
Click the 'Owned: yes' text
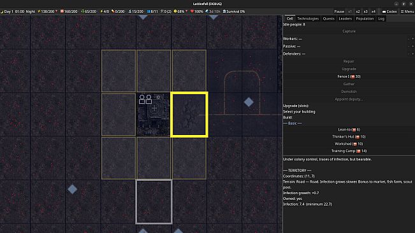point(293,199)
